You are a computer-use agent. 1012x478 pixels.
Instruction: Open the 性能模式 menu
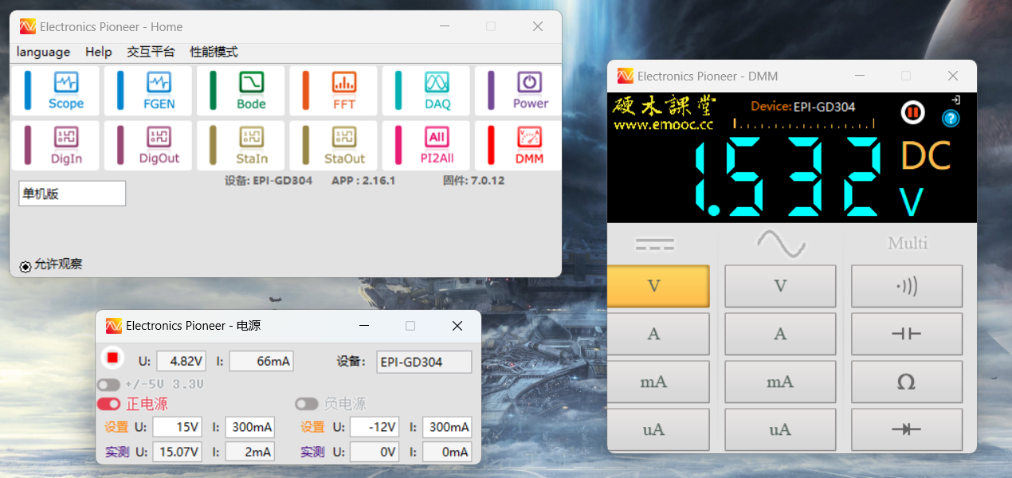(x=213, y=52)
